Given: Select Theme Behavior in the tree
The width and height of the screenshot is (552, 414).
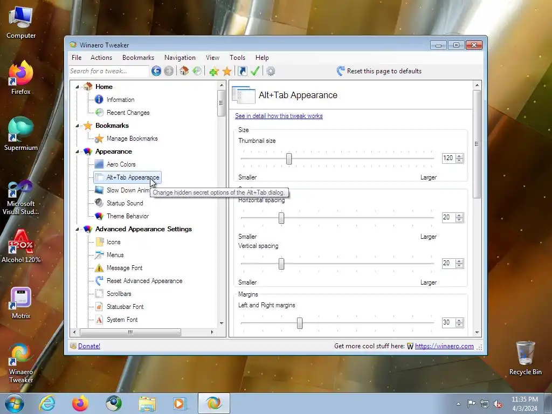Looking at the screenshot, I should click(128, 216).
